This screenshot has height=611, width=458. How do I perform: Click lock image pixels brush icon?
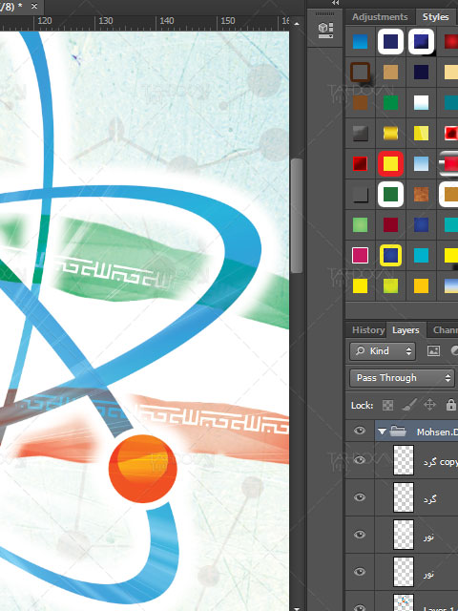point(408,405)
